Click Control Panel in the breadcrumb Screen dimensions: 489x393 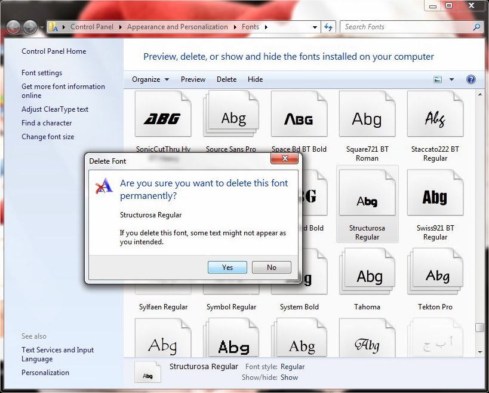click(92, 27)
